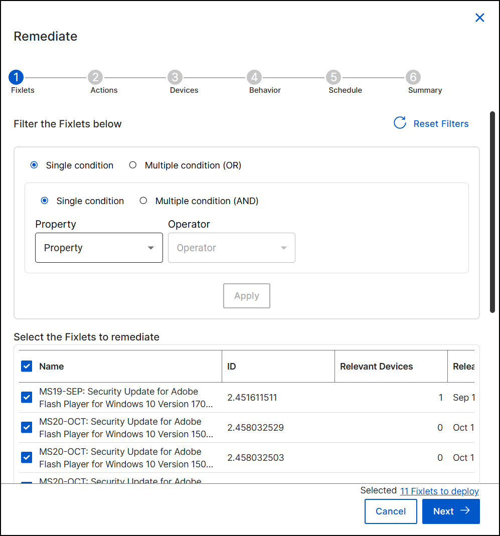The image size is (500, 536).
Task: Expand the Property dropdown
Action: (x=99, y=248)
